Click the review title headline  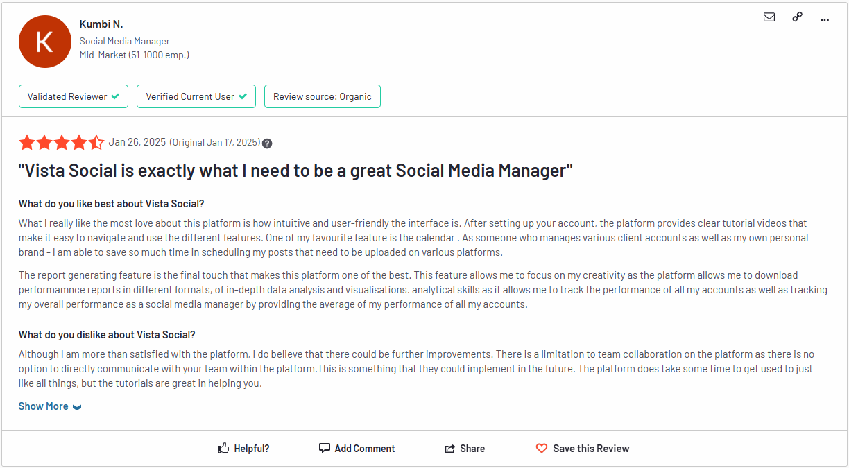pyautogui.click(x=295, y=171)
